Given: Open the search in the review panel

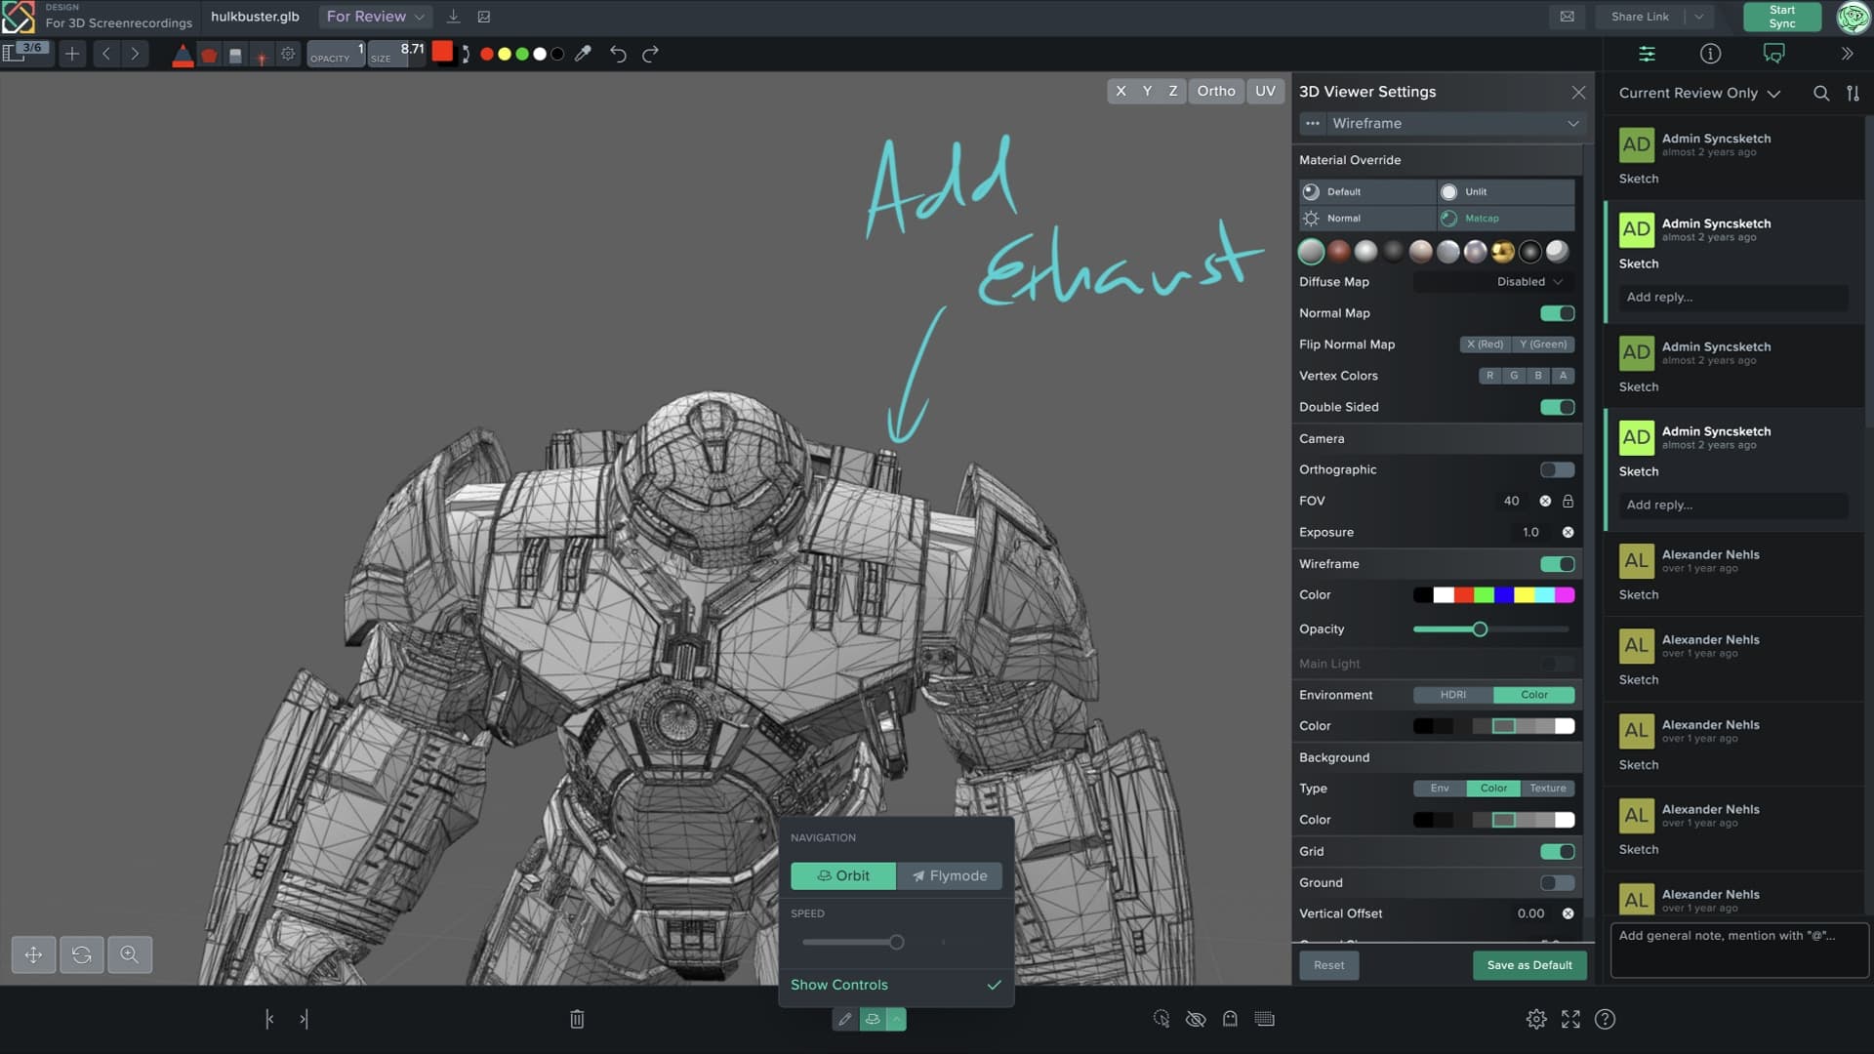Looking at the screenshot, I should pos(1821,93).
